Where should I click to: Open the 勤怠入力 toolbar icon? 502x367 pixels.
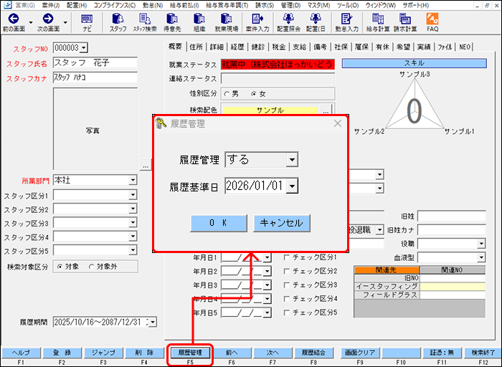coord(346,22)
